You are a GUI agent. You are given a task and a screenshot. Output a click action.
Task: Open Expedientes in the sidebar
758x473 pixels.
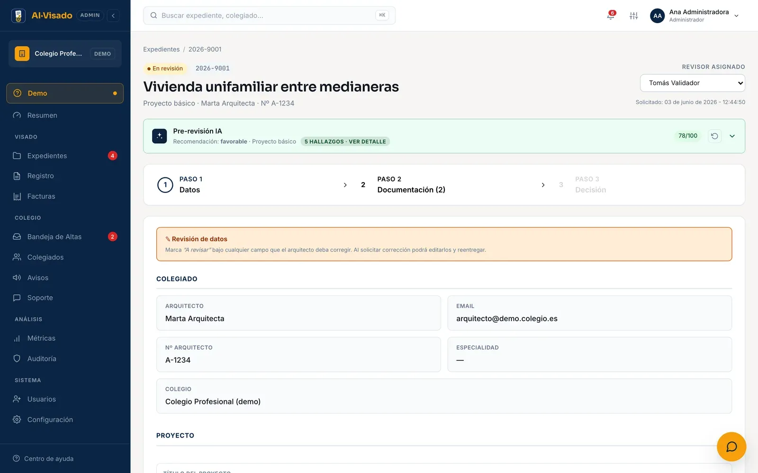pos(65,156)
